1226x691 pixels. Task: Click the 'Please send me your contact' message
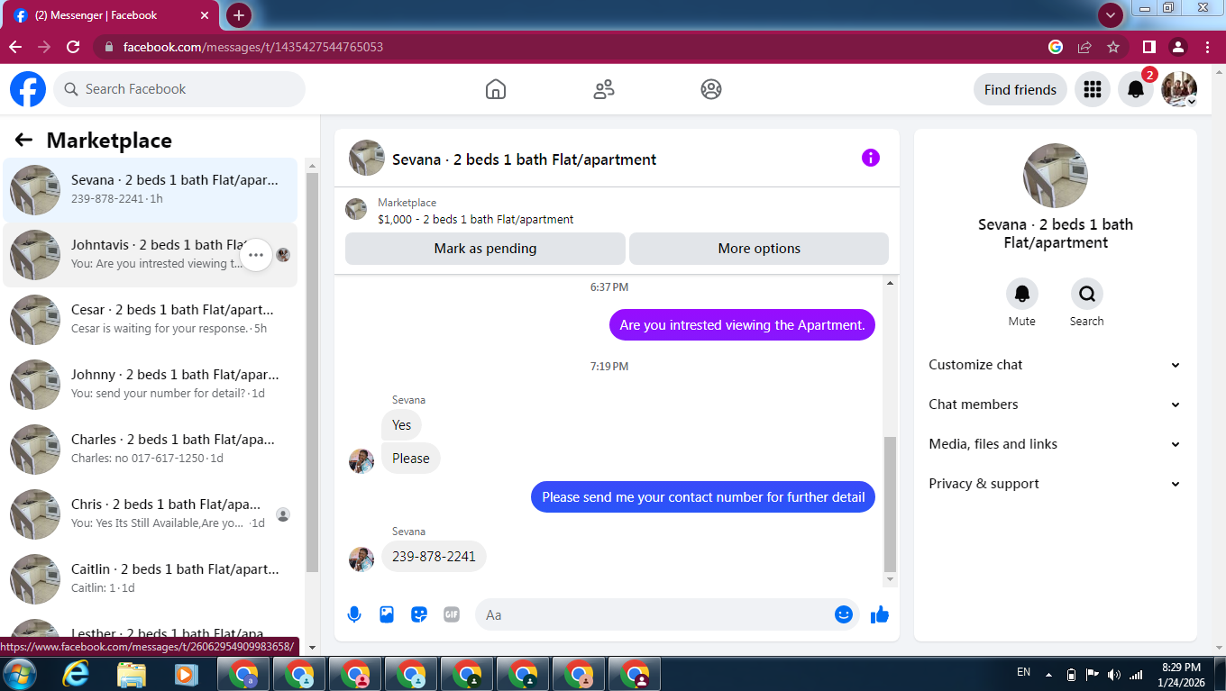click(x=703, y=497)
